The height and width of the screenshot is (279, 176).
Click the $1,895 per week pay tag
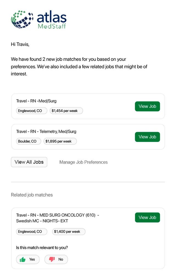coord(60,141)
